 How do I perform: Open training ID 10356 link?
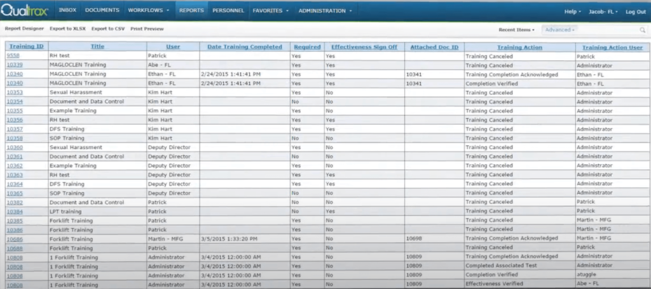[15, 120]
